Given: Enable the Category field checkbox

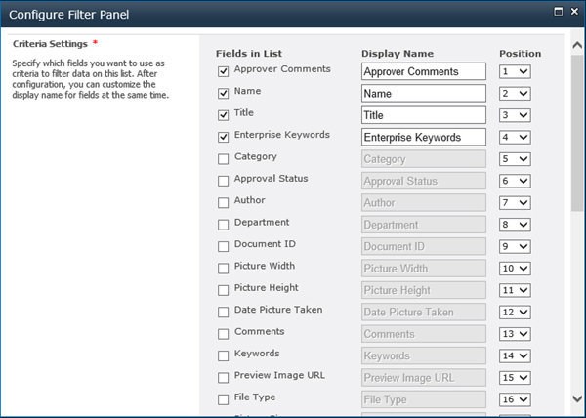Looking at the screenshot, I should (224, 158).
